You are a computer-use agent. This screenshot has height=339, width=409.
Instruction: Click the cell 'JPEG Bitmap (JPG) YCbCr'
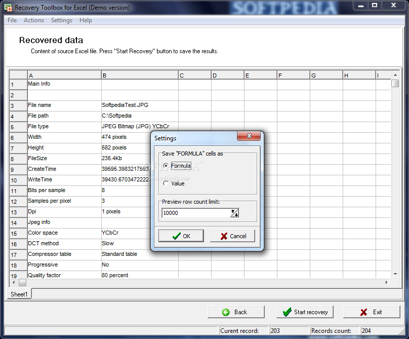pyautogui.click(x=140, y=126)
